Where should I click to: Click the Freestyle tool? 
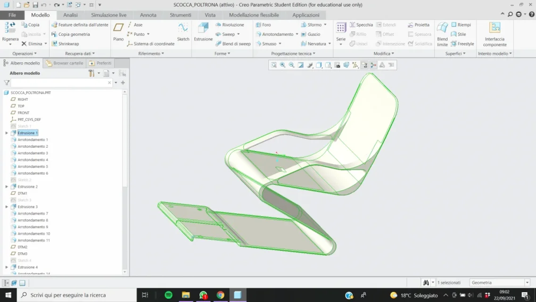click(462, 44)
